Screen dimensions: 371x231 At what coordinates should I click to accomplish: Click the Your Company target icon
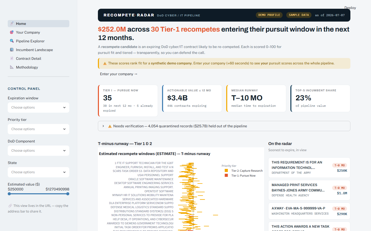tap(12, 32)
